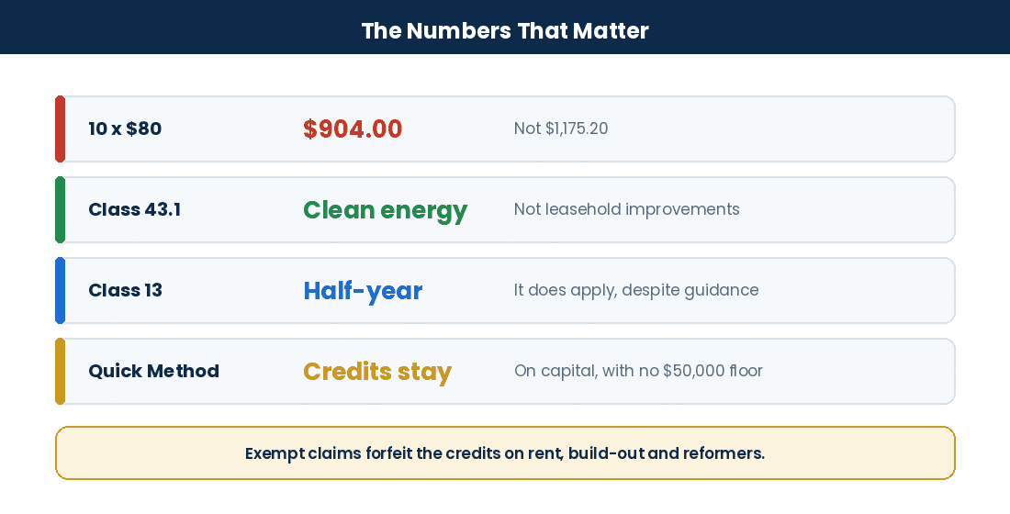Image resolution: width=1010 pixels, height=514 pixels.
Task: Select the gold accent bar beside Quick Method
Action: pos(60,371)
